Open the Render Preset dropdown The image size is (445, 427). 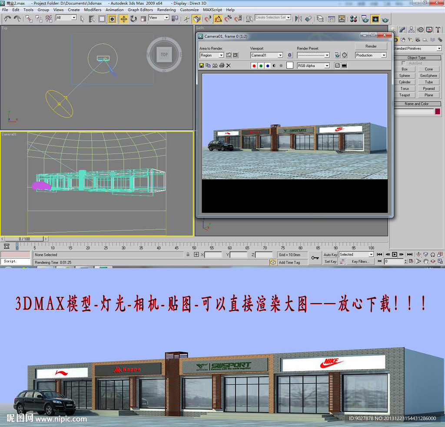click(x=313, y=55)
